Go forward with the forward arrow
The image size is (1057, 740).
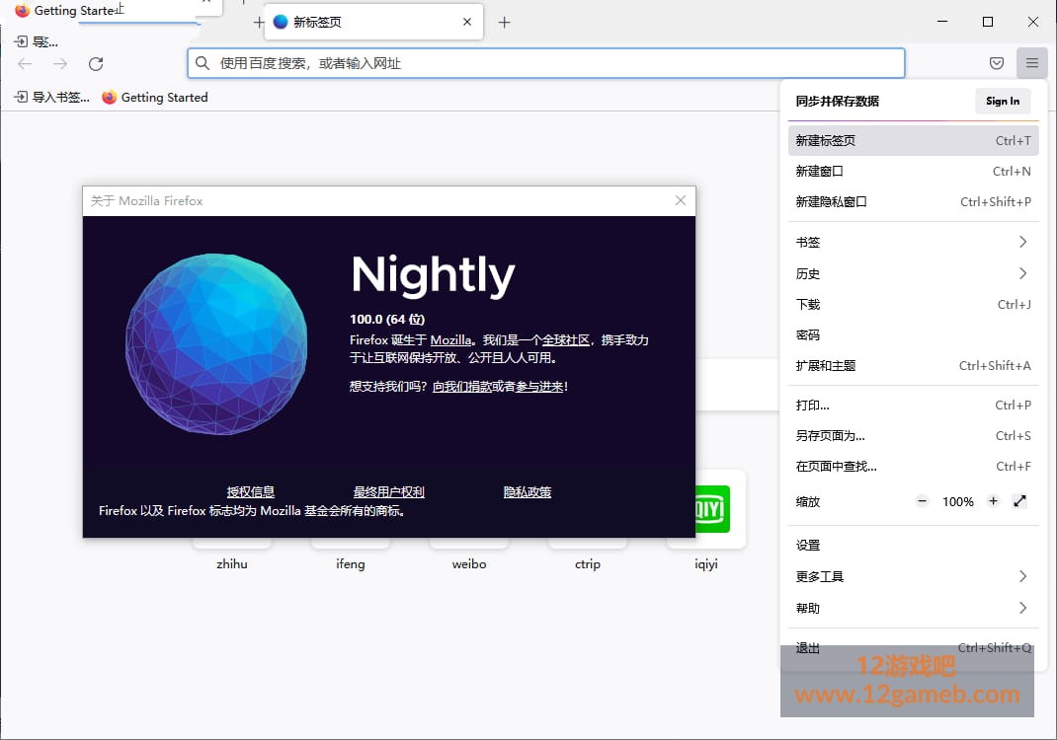60,64
